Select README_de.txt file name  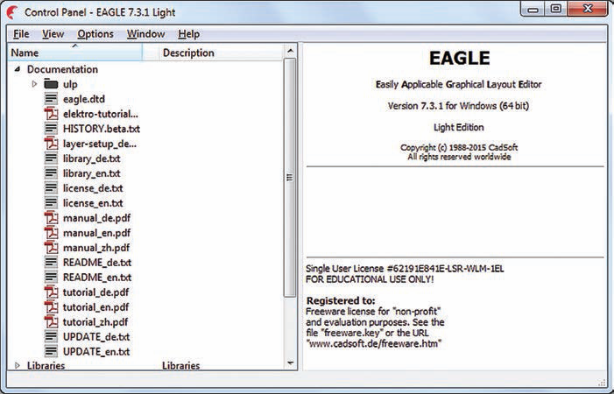[x=97, y=262]
